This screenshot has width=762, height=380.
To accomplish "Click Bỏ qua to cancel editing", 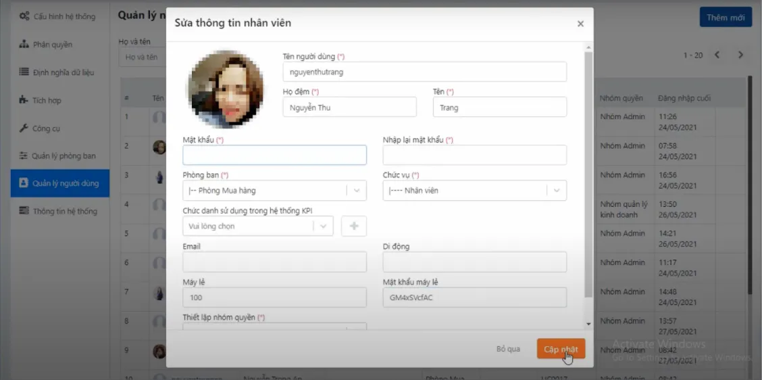I will pyautogui.click(x=508, y=349).
